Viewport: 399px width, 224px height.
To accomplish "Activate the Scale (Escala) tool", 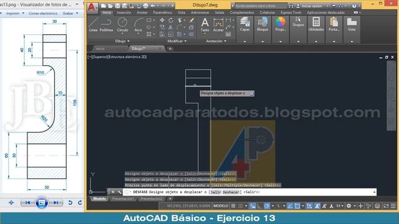I will (171, 34).
